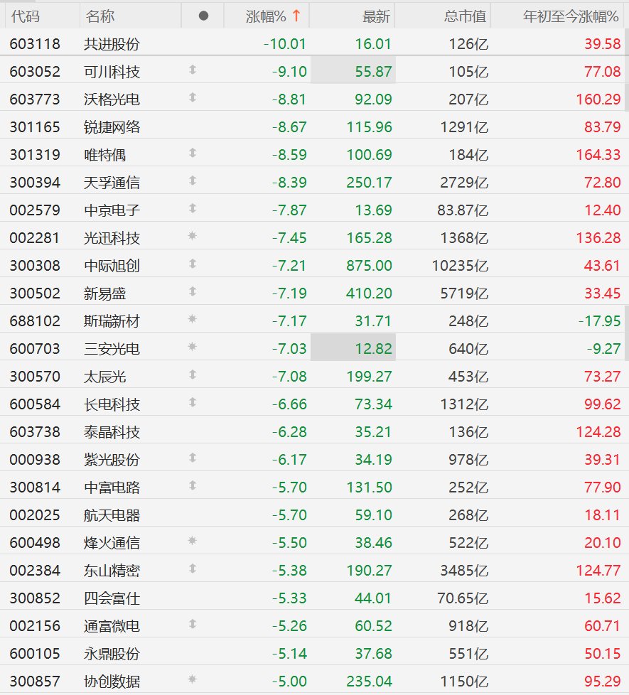Image resolution: width=629 pixels, height=695 pixels.
Task: Click stock code 002156
Action: 35,626
